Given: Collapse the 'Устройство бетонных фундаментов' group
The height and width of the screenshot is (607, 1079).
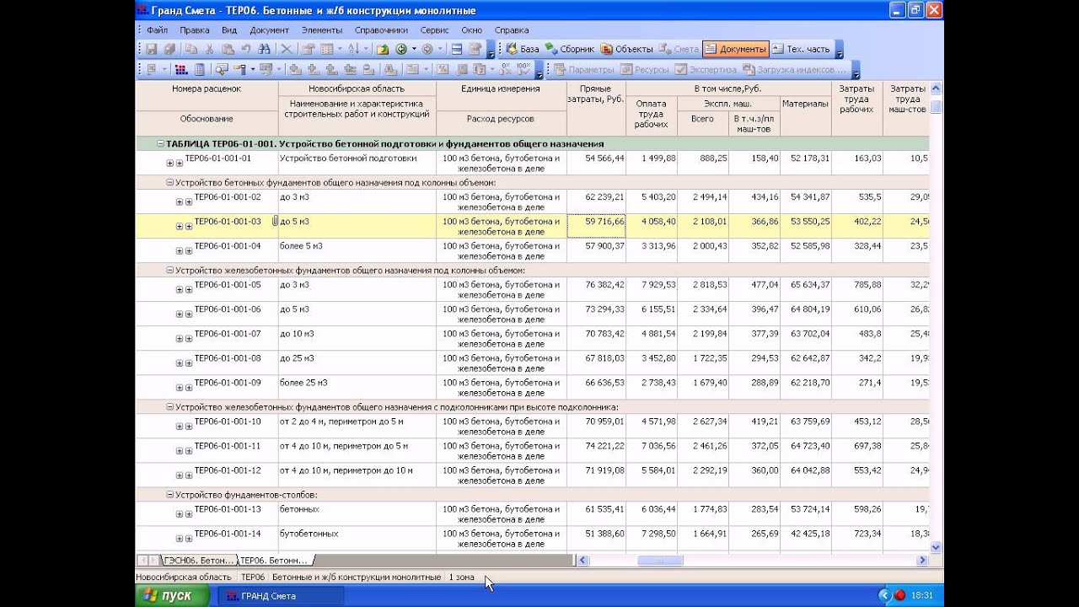Looking at the screenshot, I should [169, 182].
